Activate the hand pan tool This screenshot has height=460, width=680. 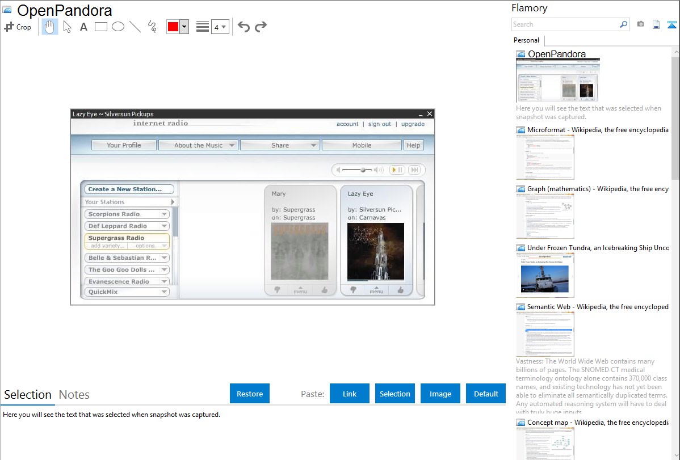point(49,27)
